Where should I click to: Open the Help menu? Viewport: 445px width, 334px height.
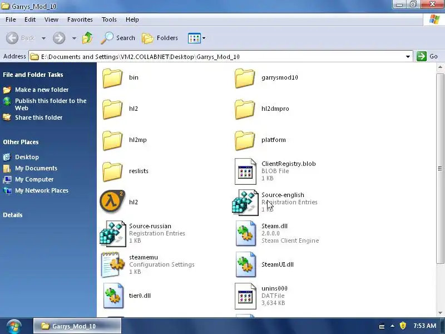[132, 19]
